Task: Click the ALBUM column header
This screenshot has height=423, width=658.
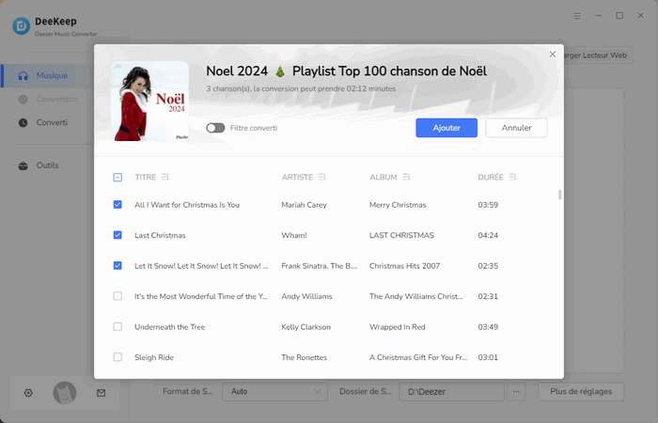Action: pyautogui.click(x=384, y=177)
